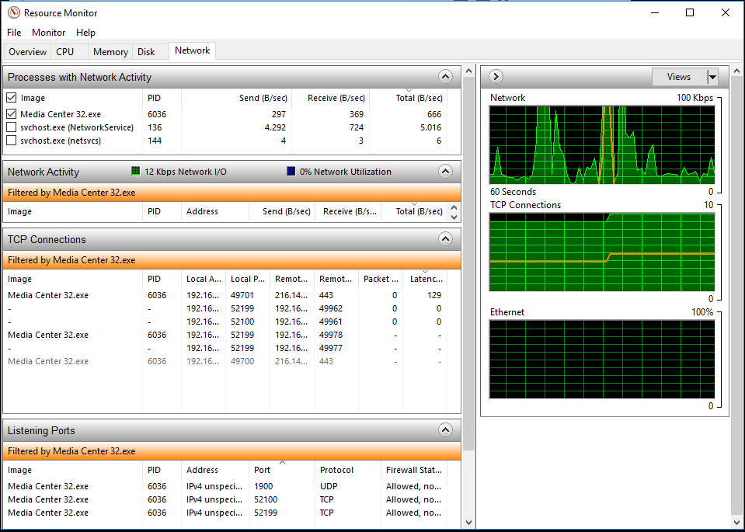Collapse the Network Activity section
This screenshot has height=532, width=745.
445,172
